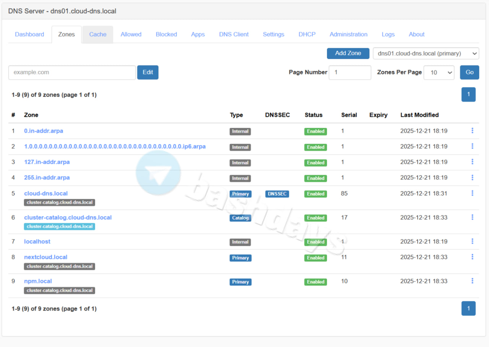Click kebab menu for cloud-dns.local zone
Viewport: 489px width, 347px height.
tap(472, 193)
